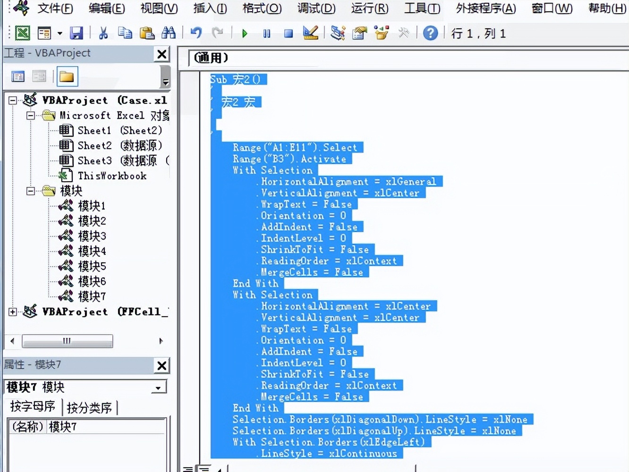629x472 pixels.
Task: Click the Cut scissors icon
Action: (x=103, y=33)
